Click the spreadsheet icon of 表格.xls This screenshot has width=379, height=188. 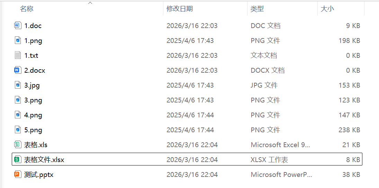point(18,145)
